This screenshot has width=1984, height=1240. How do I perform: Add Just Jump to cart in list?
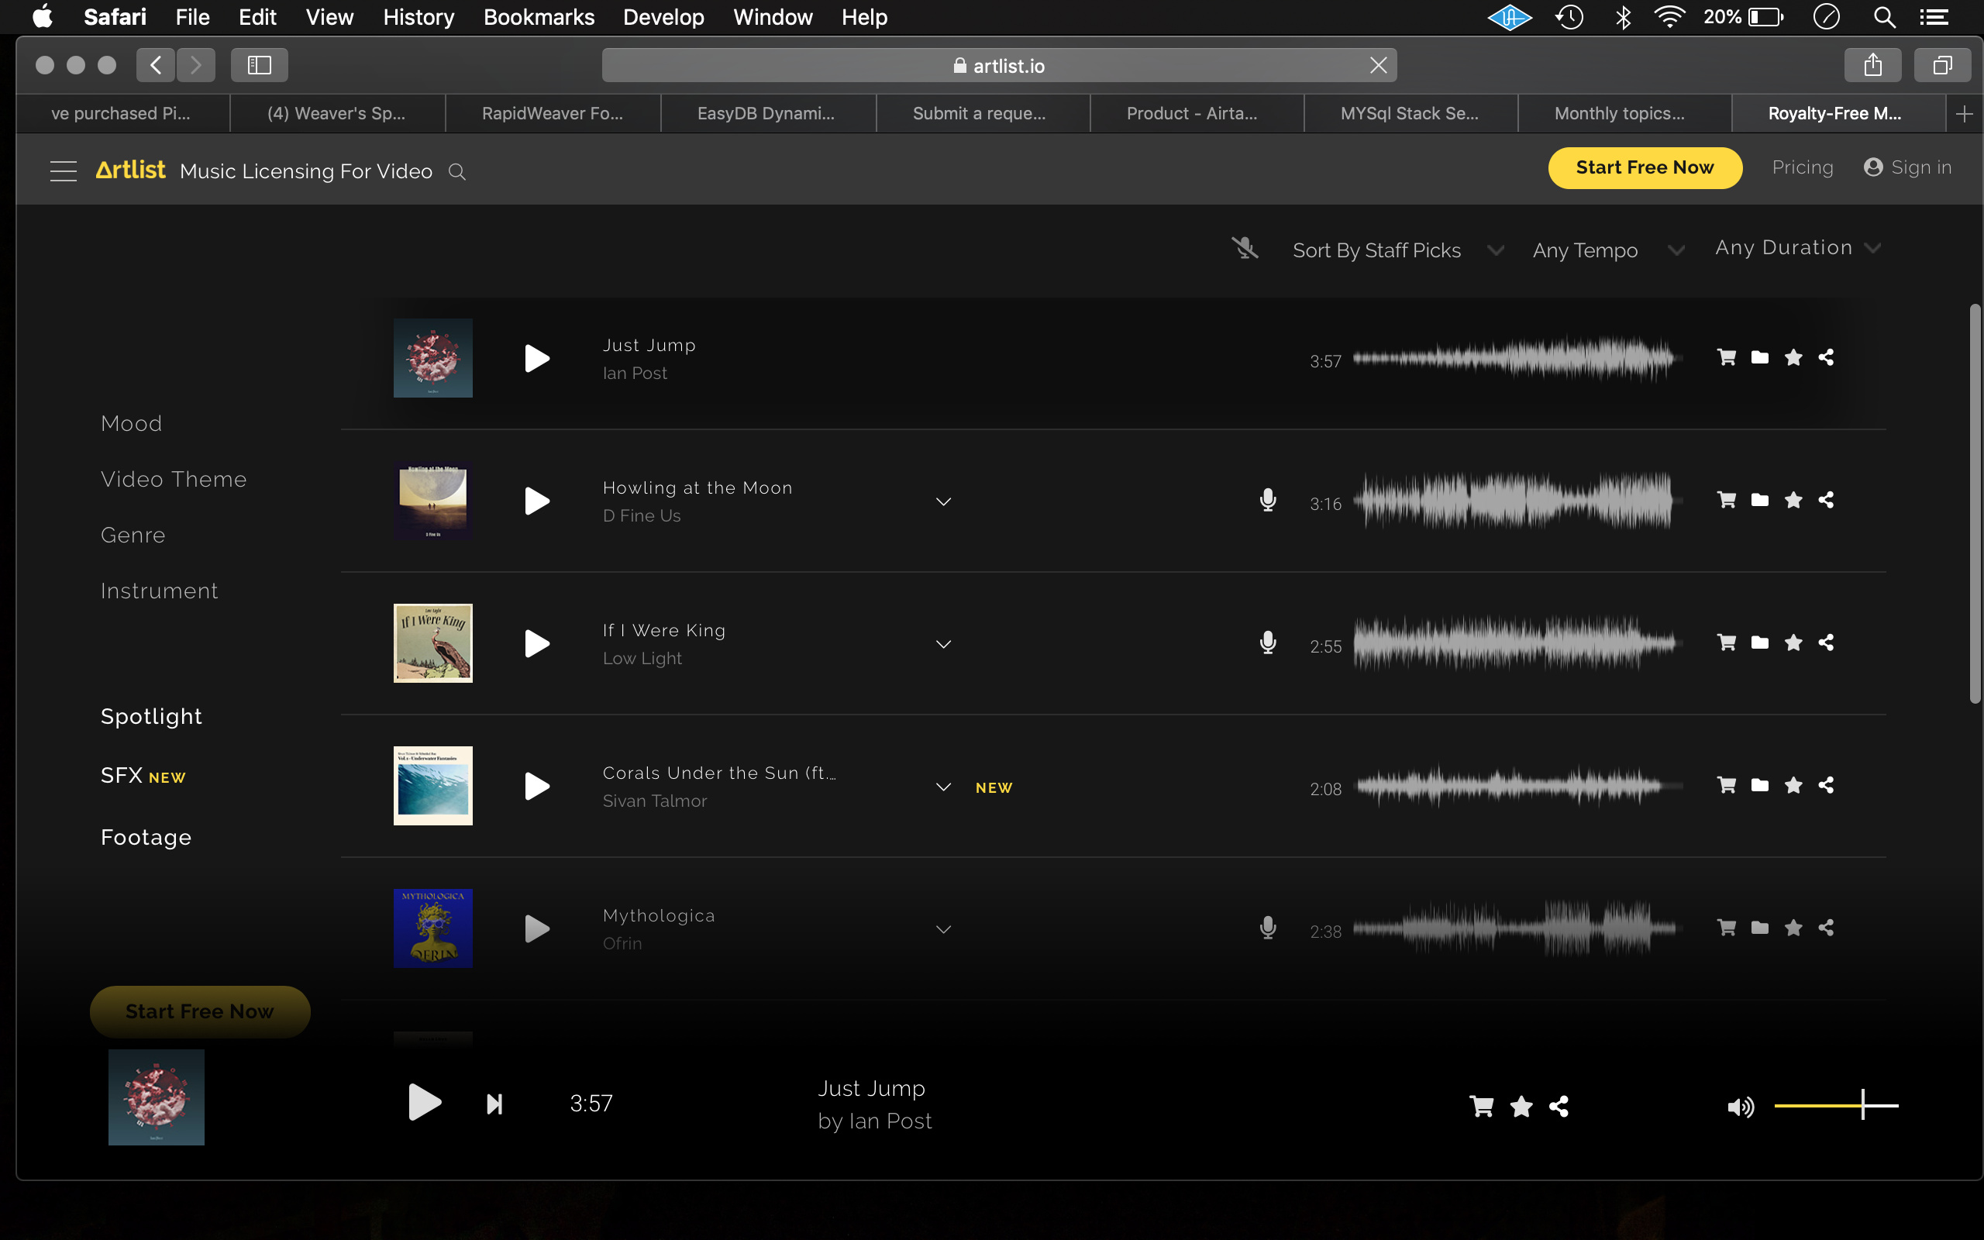click(1727, 357)
